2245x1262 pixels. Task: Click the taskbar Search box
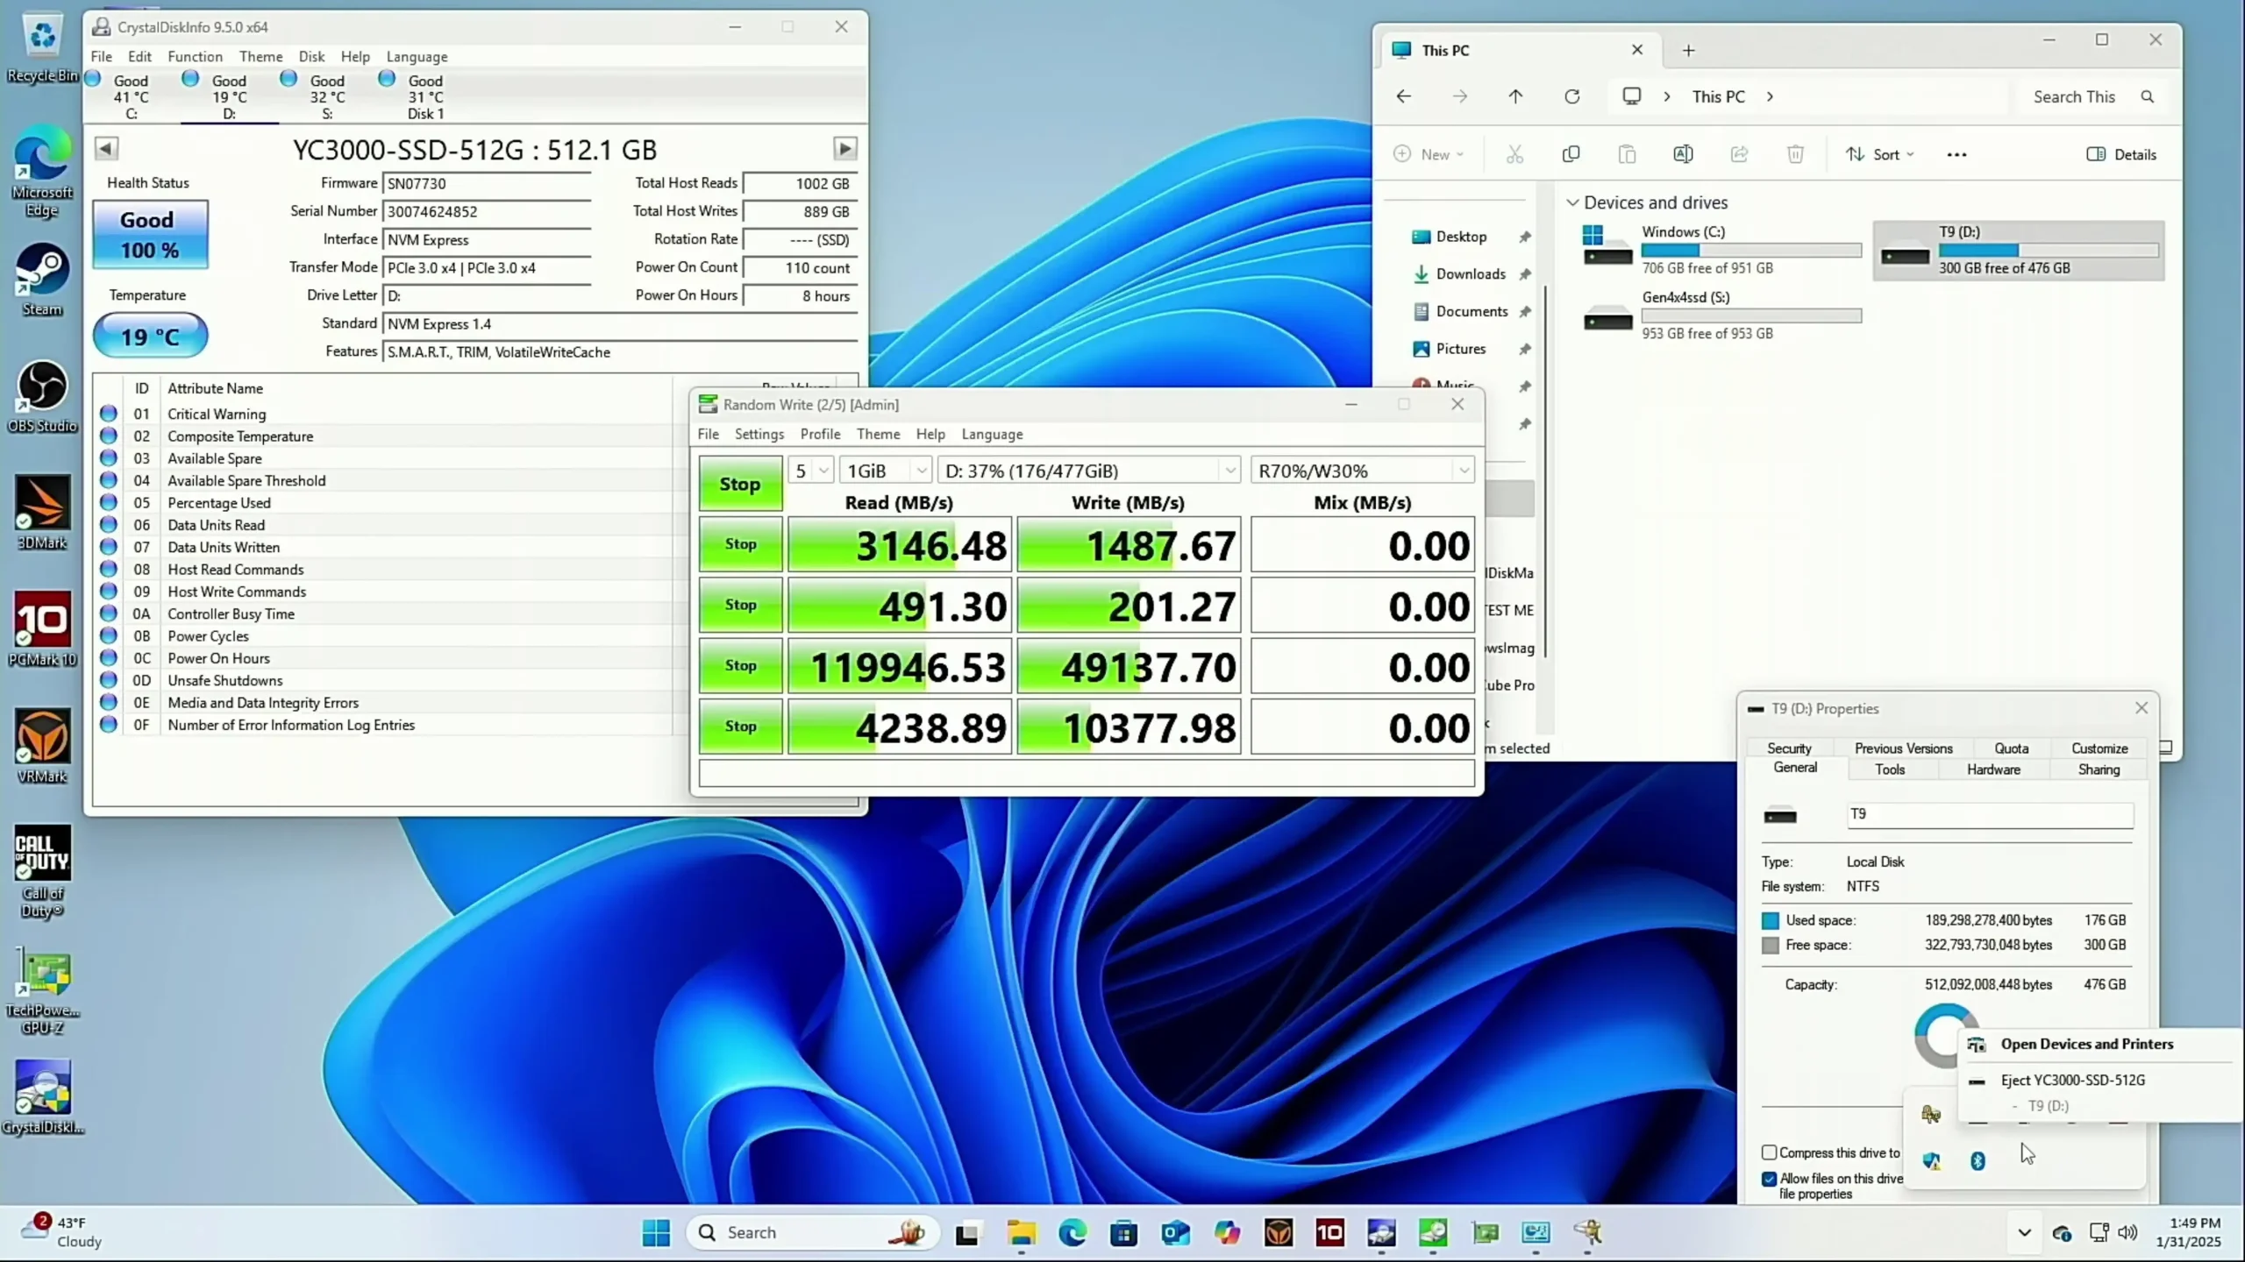813,1232
